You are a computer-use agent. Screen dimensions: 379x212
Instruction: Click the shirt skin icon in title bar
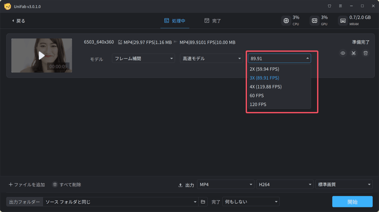(x=329, y=6)
